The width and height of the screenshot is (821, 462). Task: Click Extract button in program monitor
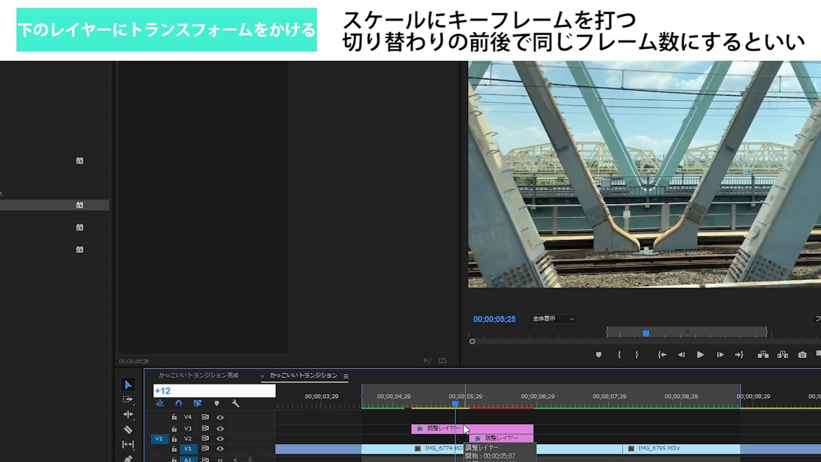click(783, 355)
